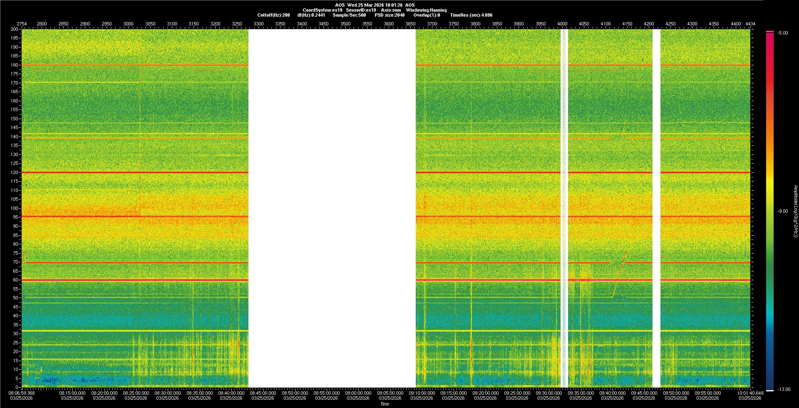Click the Sample/Sec:500 parameter text
Viewport: 799px width, 408px height.
point(349,15)
